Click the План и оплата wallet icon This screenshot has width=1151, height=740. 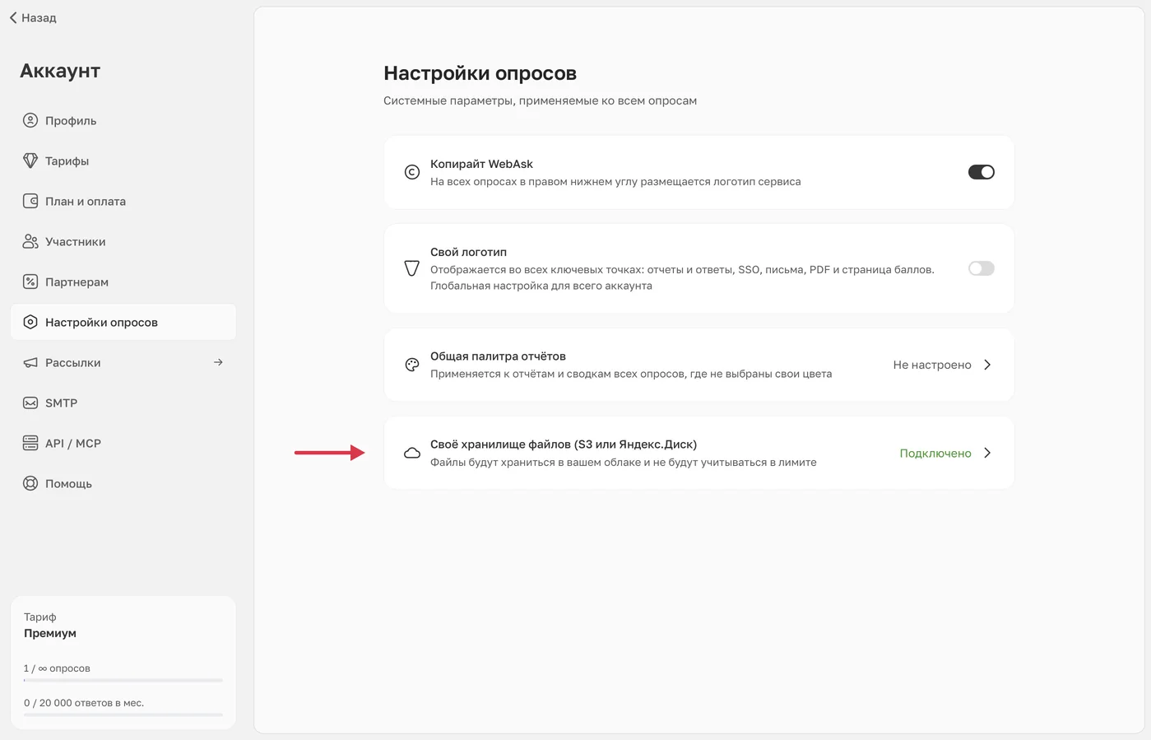click(x=30, y=201)
